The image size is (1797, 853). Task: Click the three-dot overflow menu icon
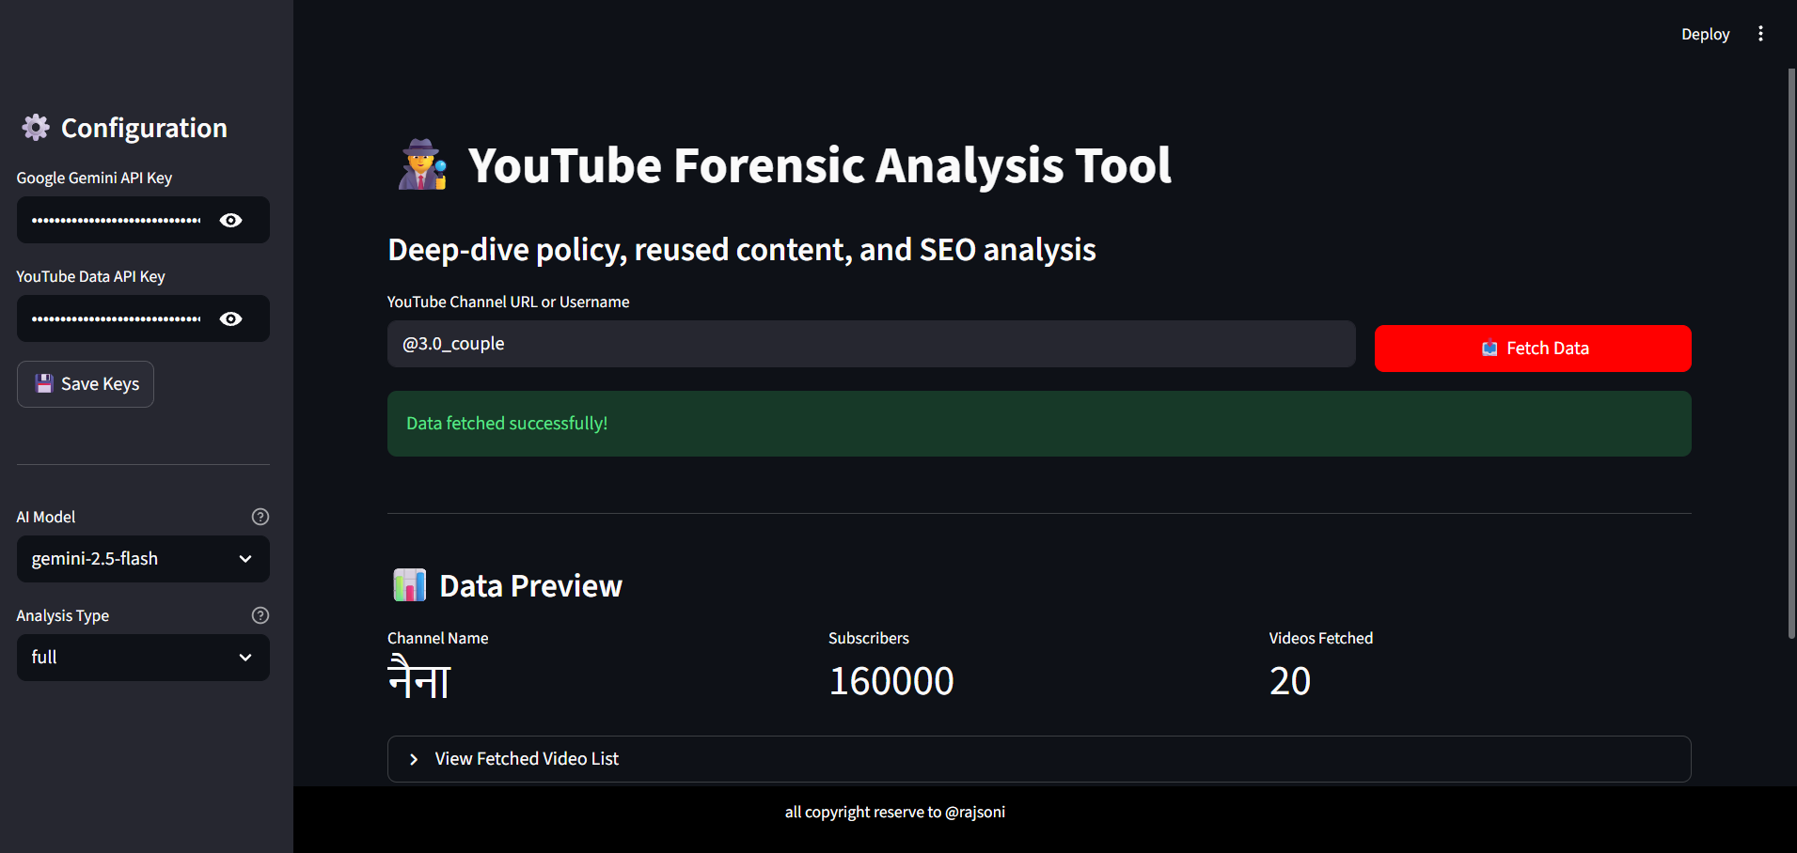(1760, 33)
